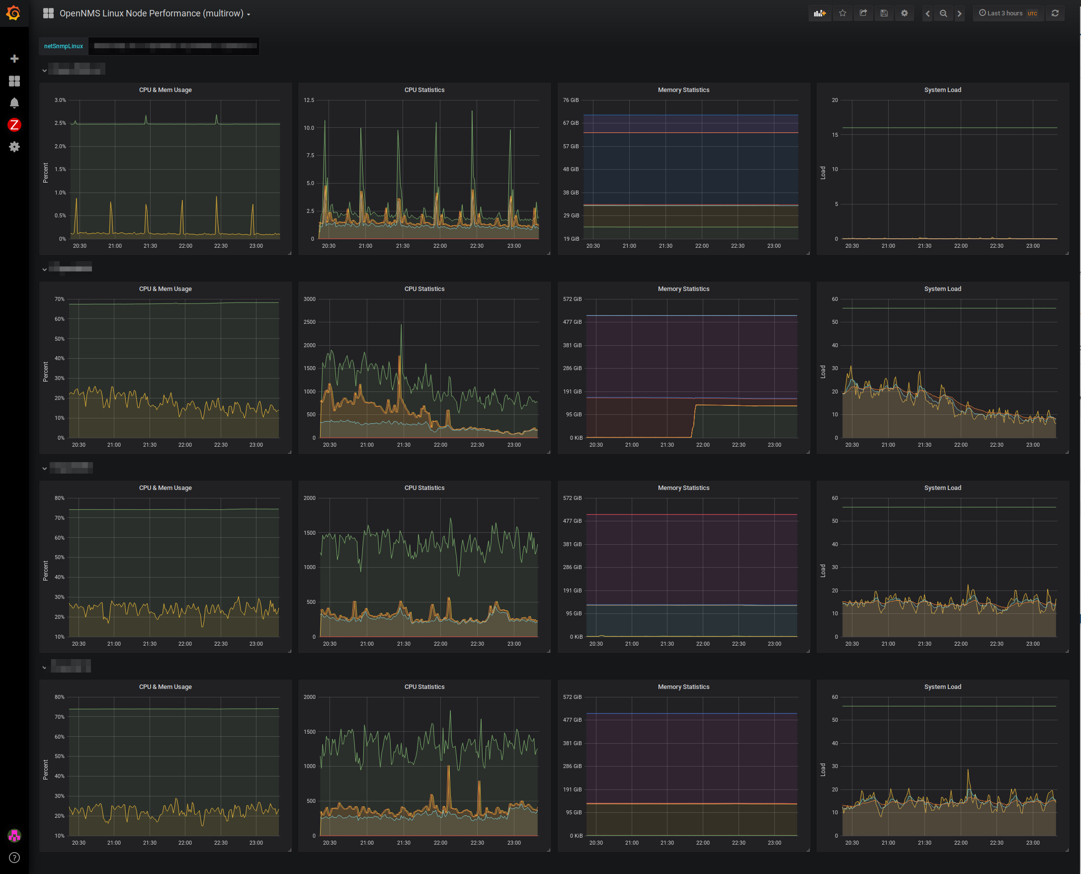Open the share dashboard dialog
Viewport: 1081px width, 874px height.
click(863, 13)
